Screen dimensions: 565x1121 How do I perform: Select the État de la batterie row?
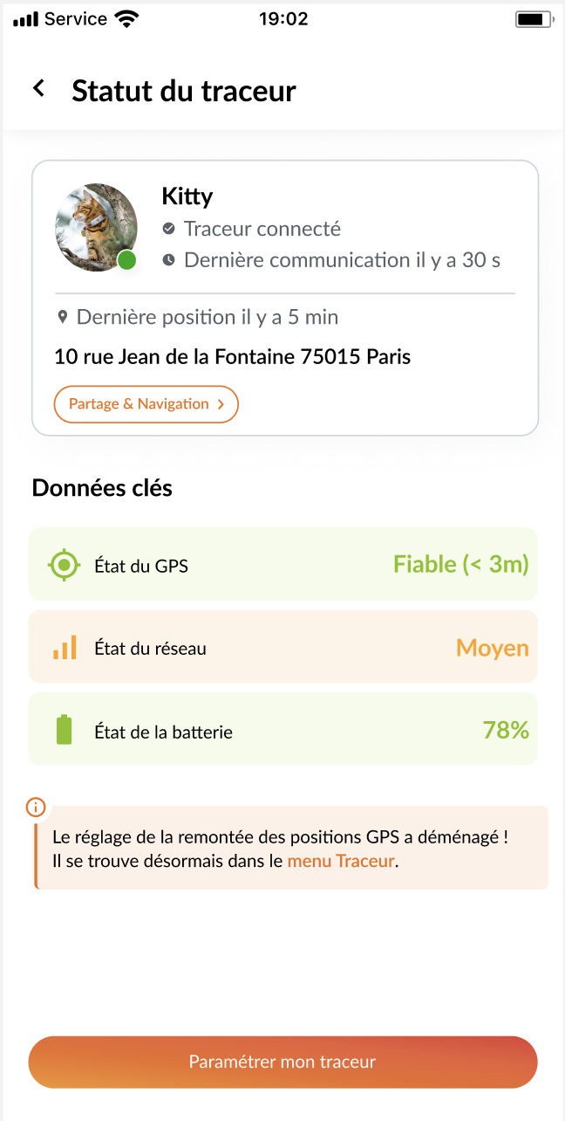pos(282,730)
